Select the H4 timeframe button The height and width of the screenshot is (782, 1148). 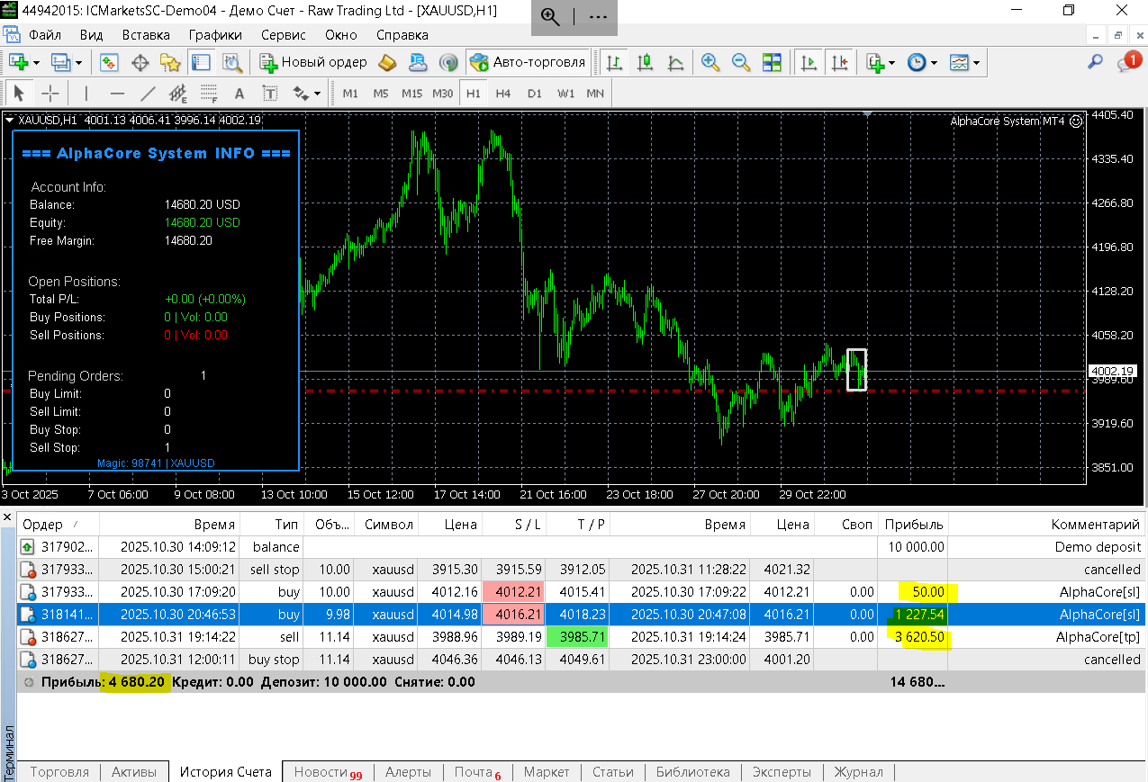(x=502, y=94)
